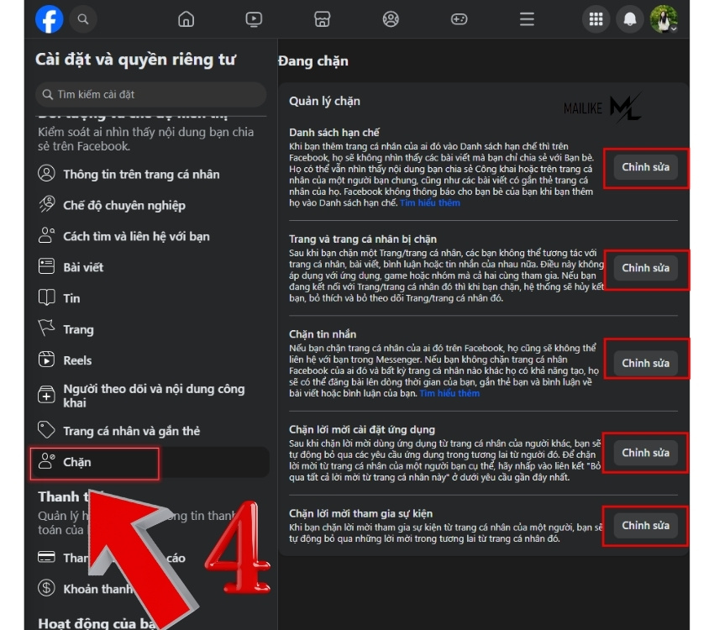This screenshot has width=714, height=630.
Task: Click the Chặn person icon
Action: pos(46,461)
